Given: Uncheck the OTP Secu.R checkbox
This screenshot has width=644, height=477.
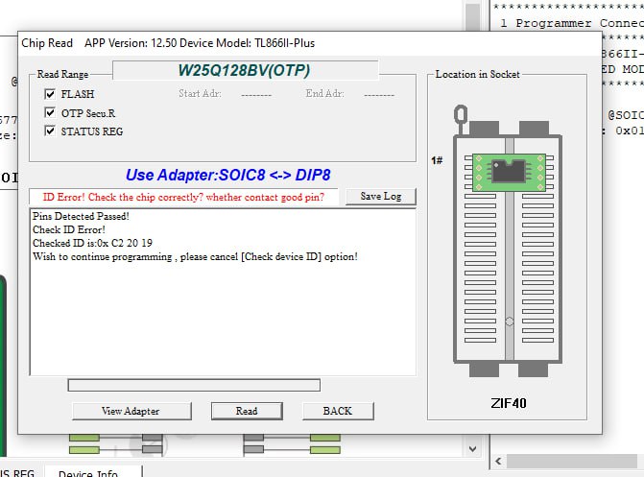Looking at the screenshot, I should tap(50, 112).
